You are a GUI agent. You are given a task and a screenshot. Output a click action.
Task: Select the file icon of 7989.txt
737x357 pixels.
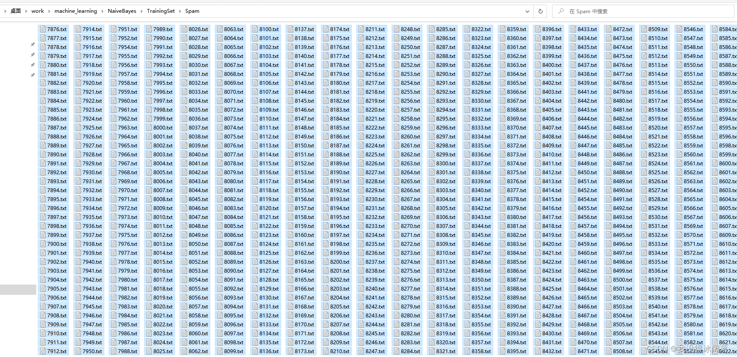149,29
